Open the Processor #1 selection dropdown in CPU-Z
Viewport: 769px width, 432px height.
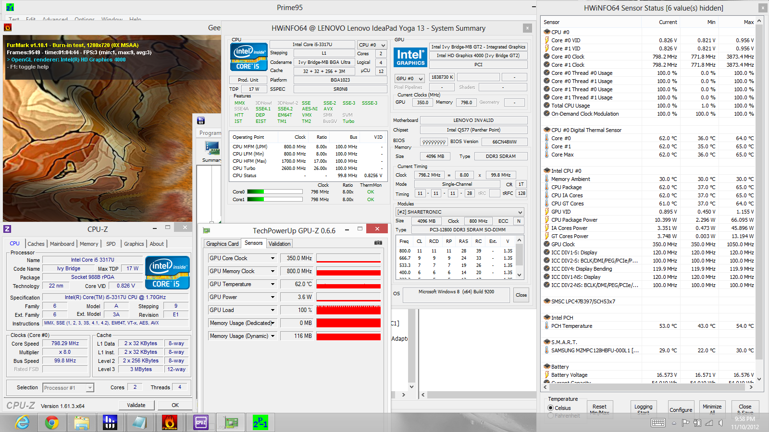(68, 388)
